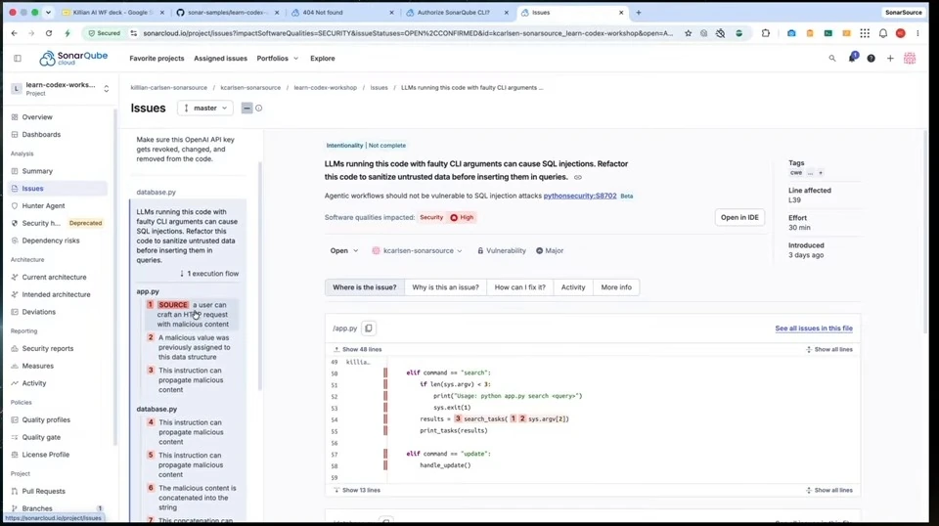Expand Show 48 lines above the code
This screenshot has height=526, width=939.
point(358,349)
